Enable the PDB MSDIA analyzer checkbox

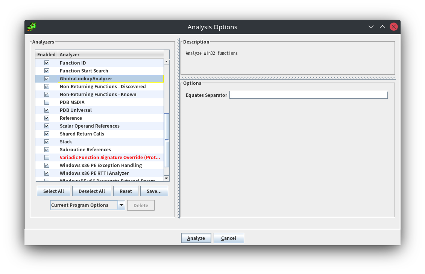click(x=47, y=102)
